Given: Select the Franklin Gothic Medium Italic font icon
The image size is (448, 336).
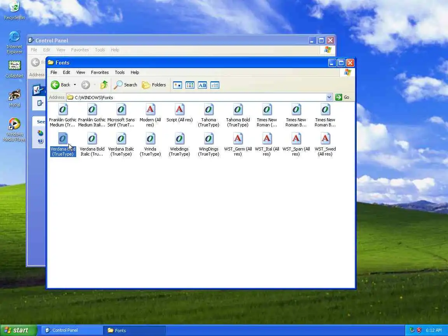Looking at the screenshot, I should [92, 110].
